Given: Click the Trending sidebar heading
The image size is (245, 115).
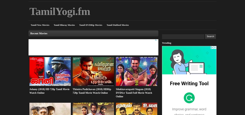Looking at the screenshot, I should pyautogui.click(x=166, y=43).
